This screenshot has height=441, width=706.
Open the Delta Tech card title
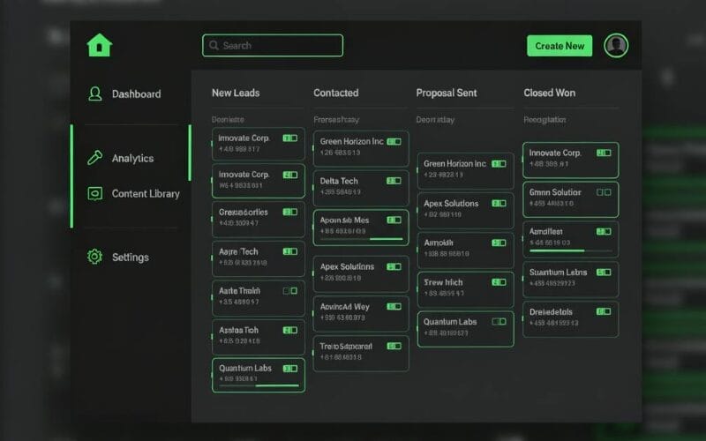point(339,181)
